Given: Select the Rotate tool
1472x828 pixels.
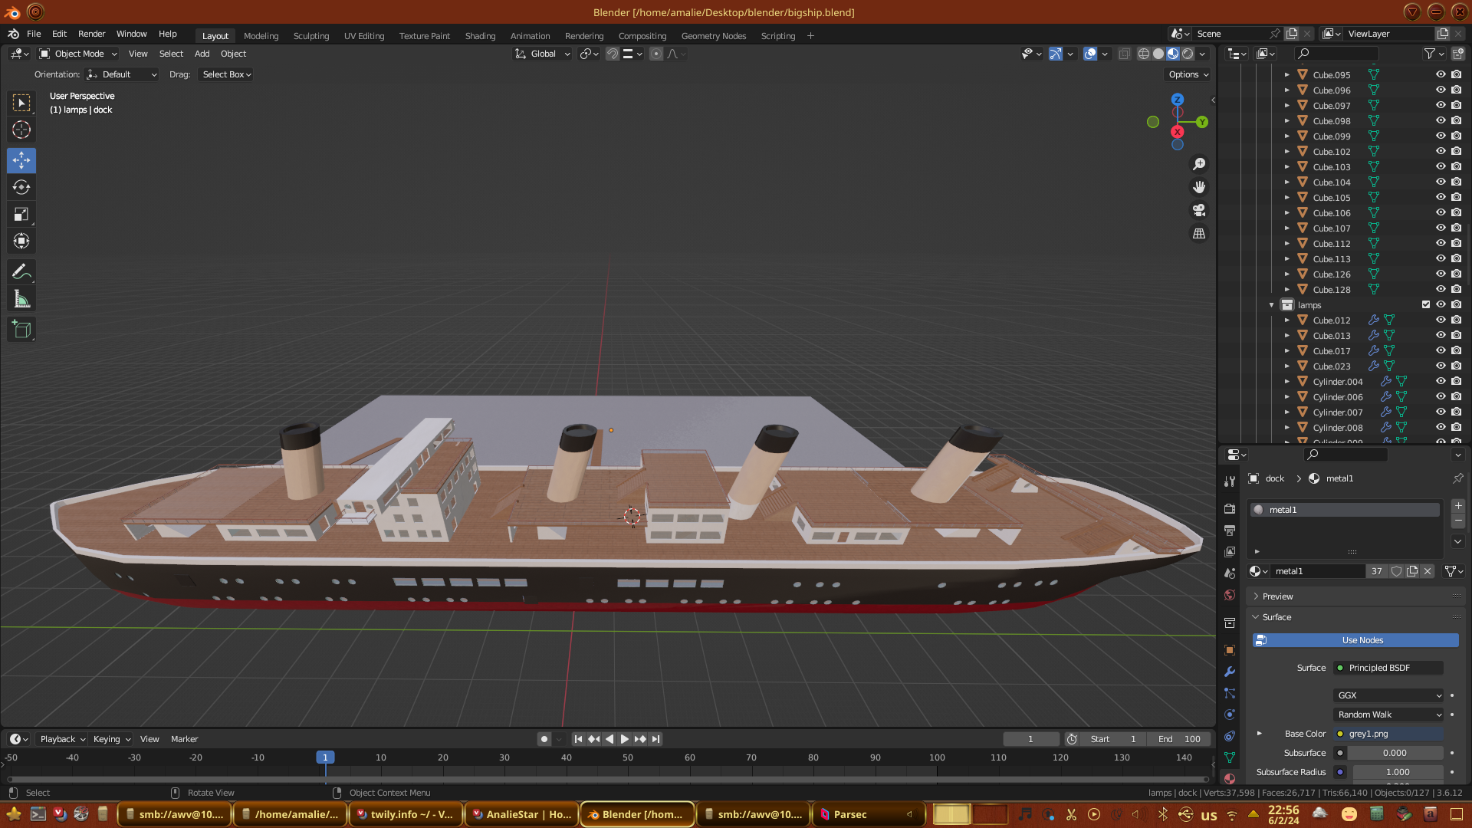Looking at the screenshot, I should (21, 187).
